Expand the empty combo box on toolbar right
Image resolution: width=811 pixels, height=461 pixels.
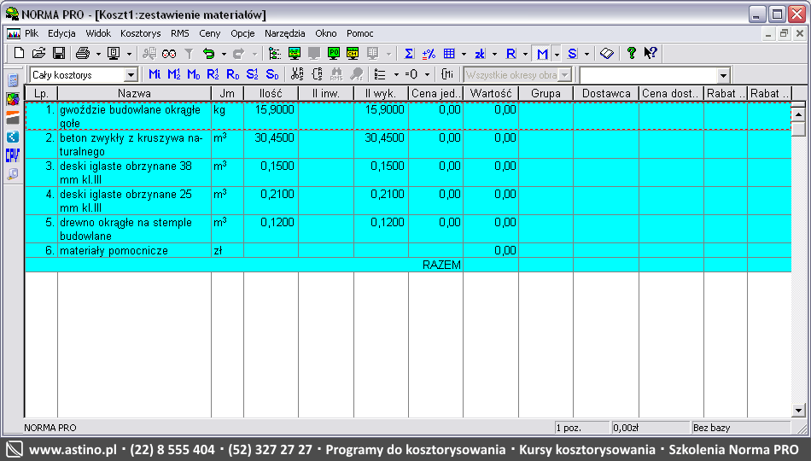coord(723,75)
